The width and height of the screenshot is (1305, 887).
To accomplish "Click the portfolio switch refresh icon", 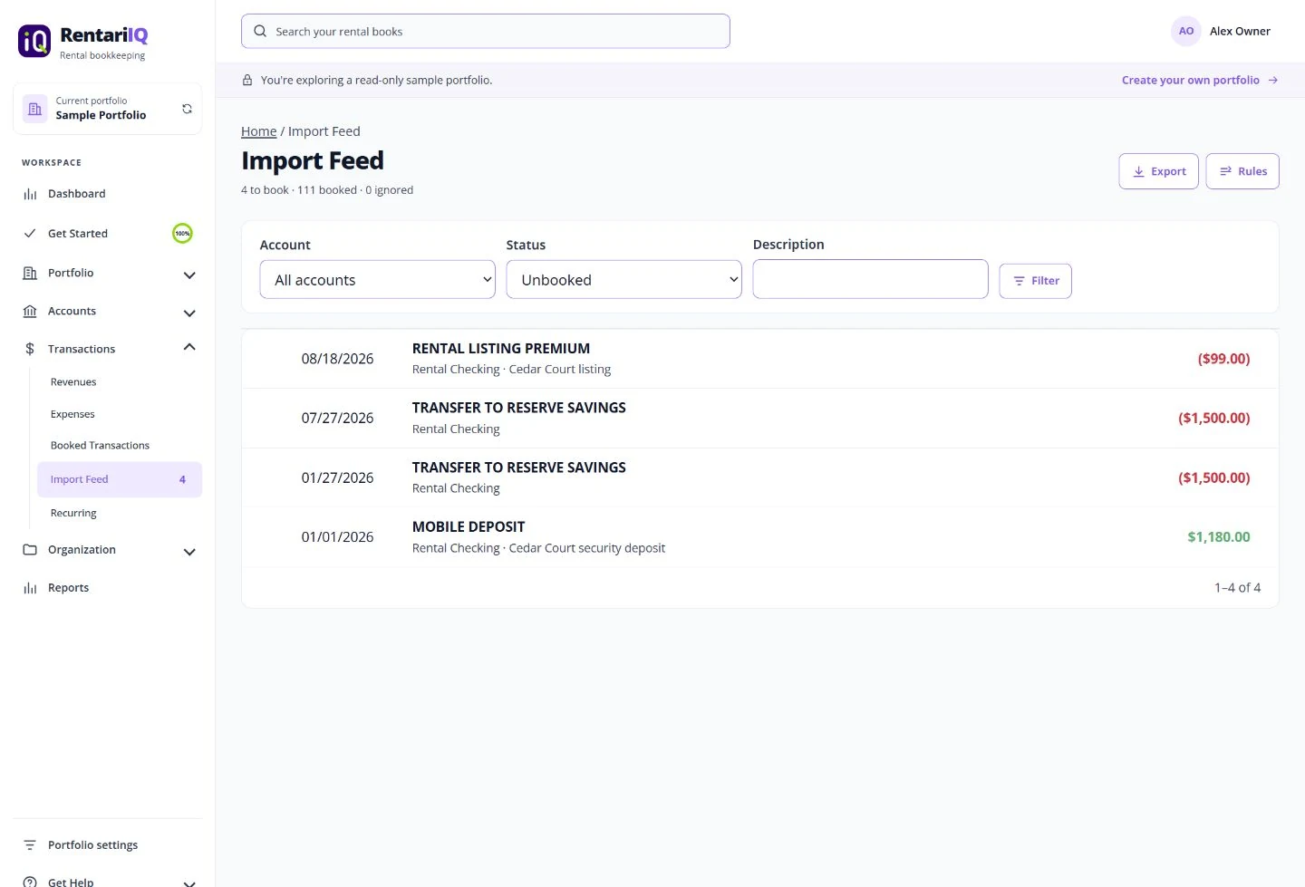I will click(x=187, y=109).
